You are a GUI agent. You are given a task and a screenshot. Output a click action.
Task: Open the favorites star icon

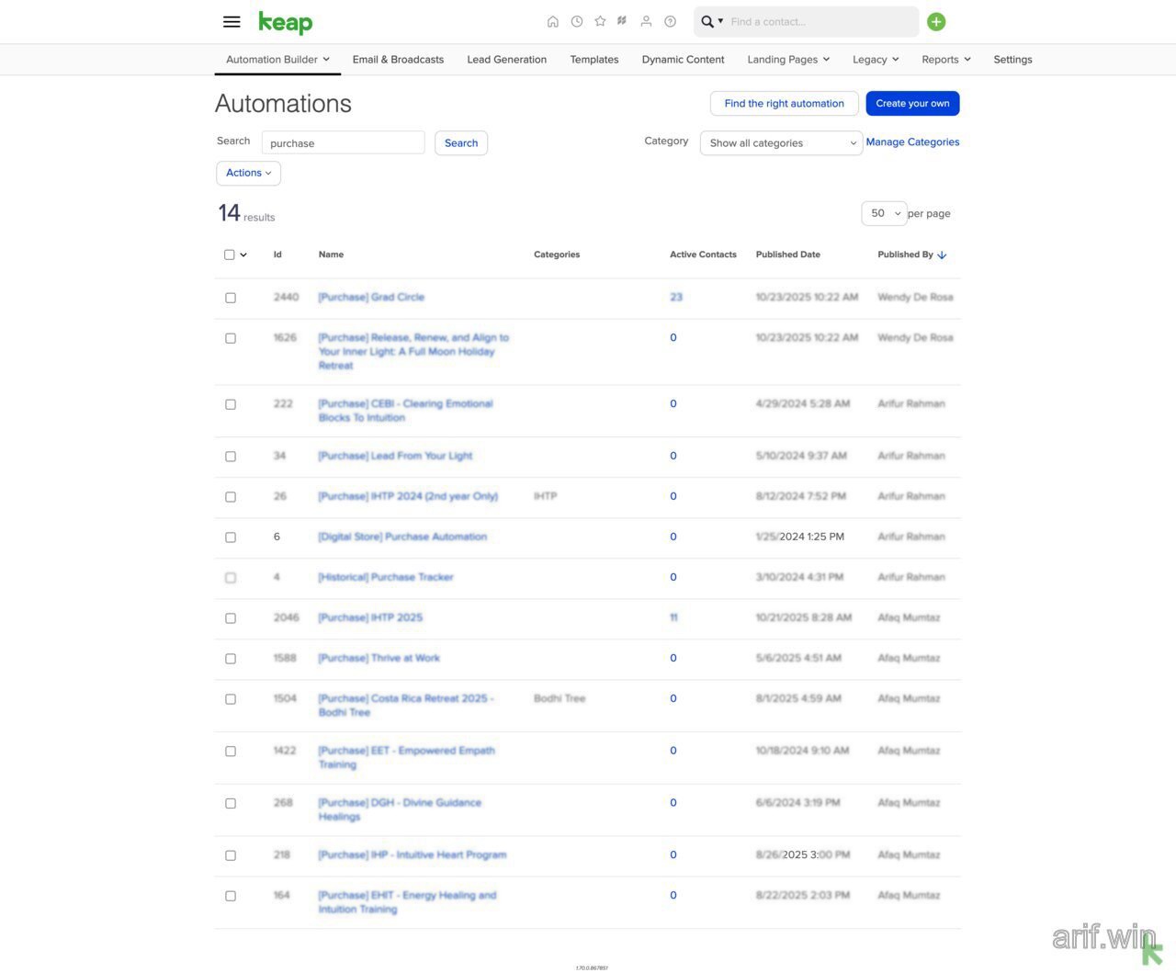click(599, 21)
